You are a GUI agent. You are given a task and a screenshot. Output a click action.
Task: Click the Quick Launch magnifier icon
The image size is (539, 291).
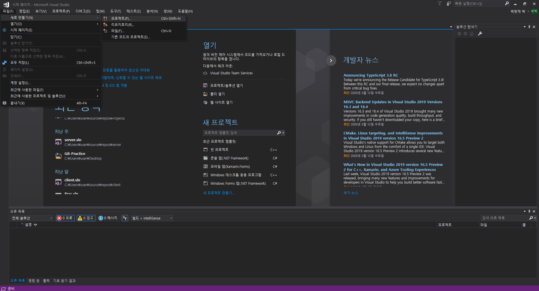[507, 4]
